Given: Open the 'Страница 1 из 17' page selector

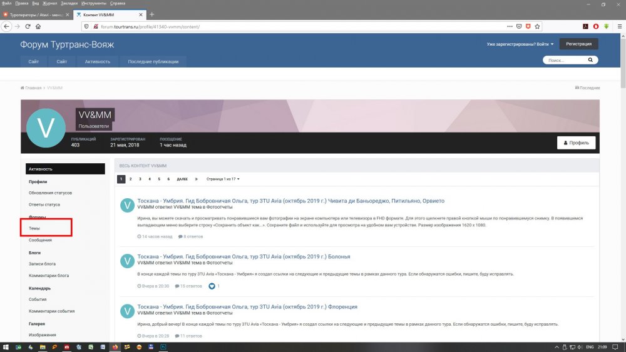Looking at the screenshot, I should tap(223, 179).
